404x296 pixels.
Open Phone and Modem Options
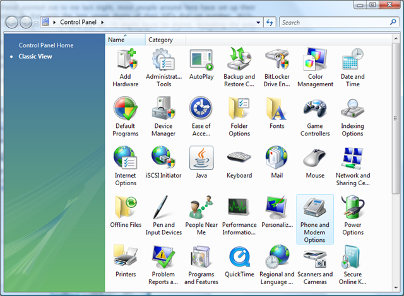coord(315,219)
